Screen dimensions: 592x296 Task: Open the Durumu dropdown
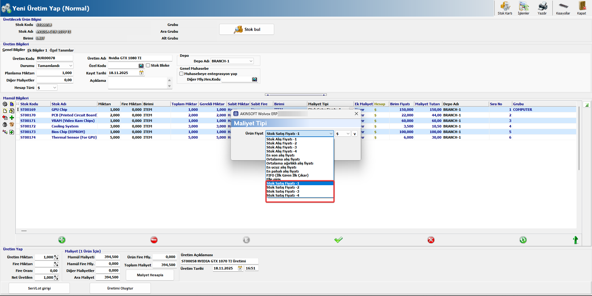pos(70,66)
